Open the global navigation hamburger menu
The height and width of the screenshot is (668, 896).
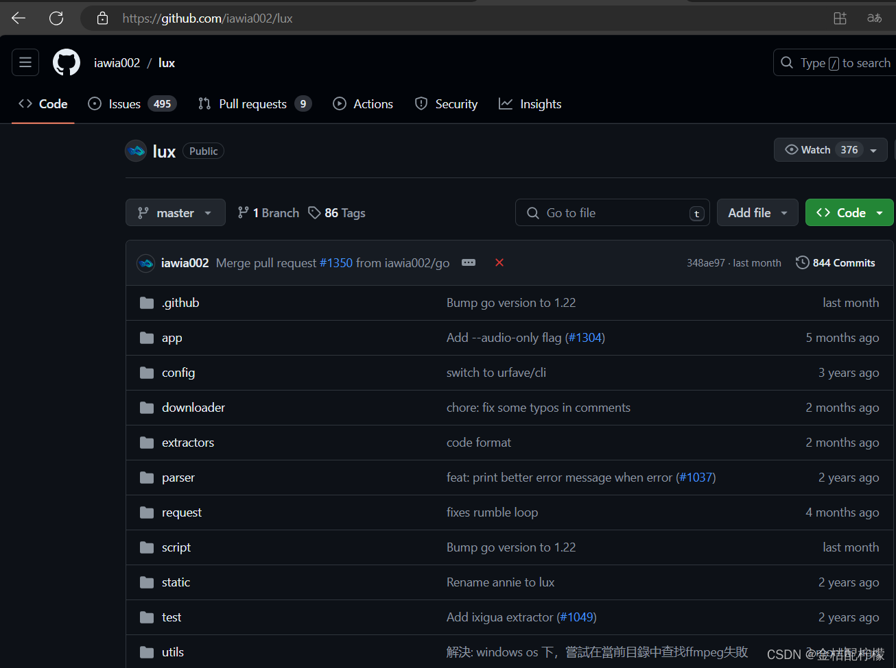pyautogui.click(x=25, y=62)
